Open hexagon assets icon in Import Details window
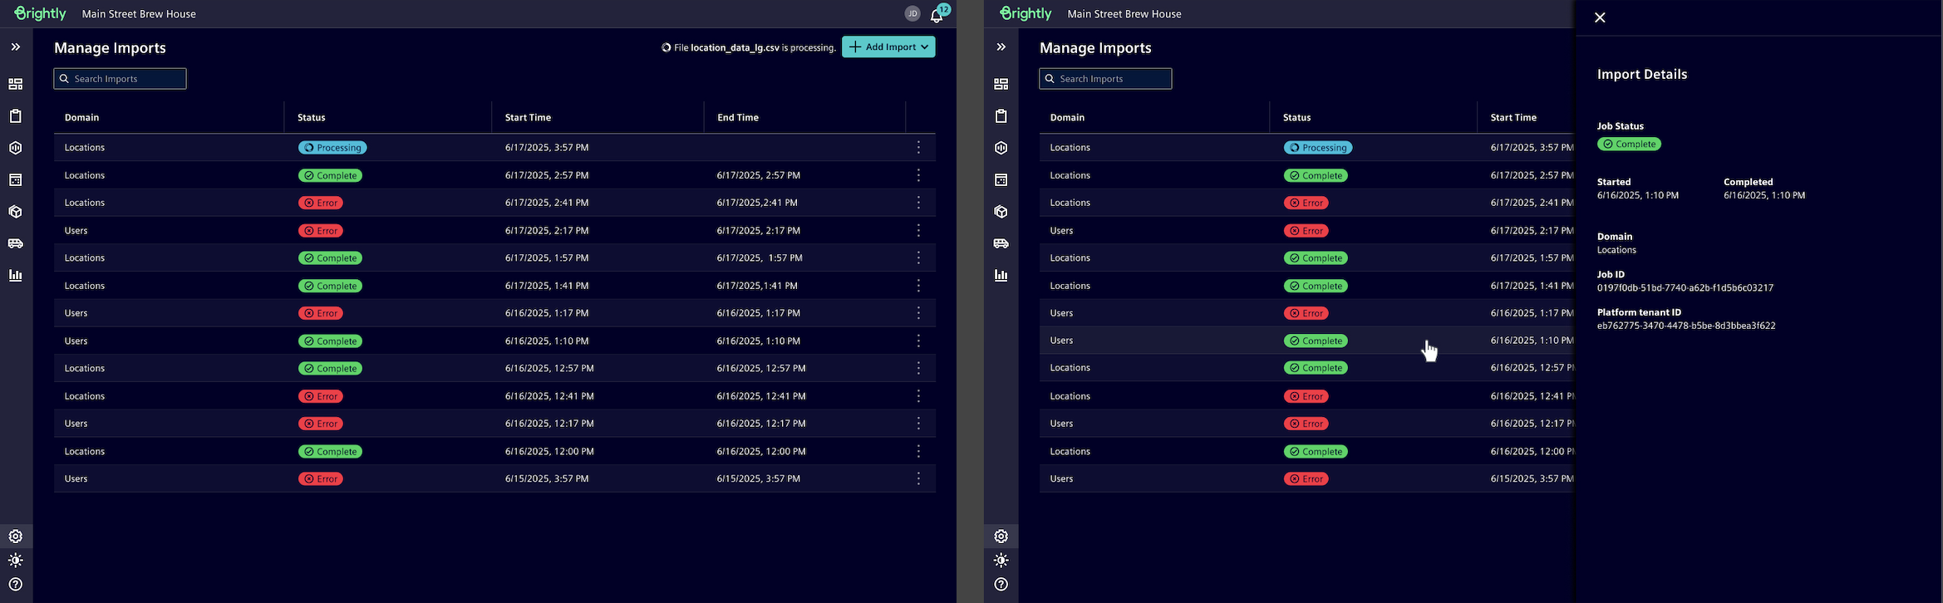Viewport: 1943px width, 603px height. tap(1001, 148)
